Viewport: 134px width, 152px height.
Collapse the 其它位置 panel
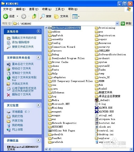38,105
